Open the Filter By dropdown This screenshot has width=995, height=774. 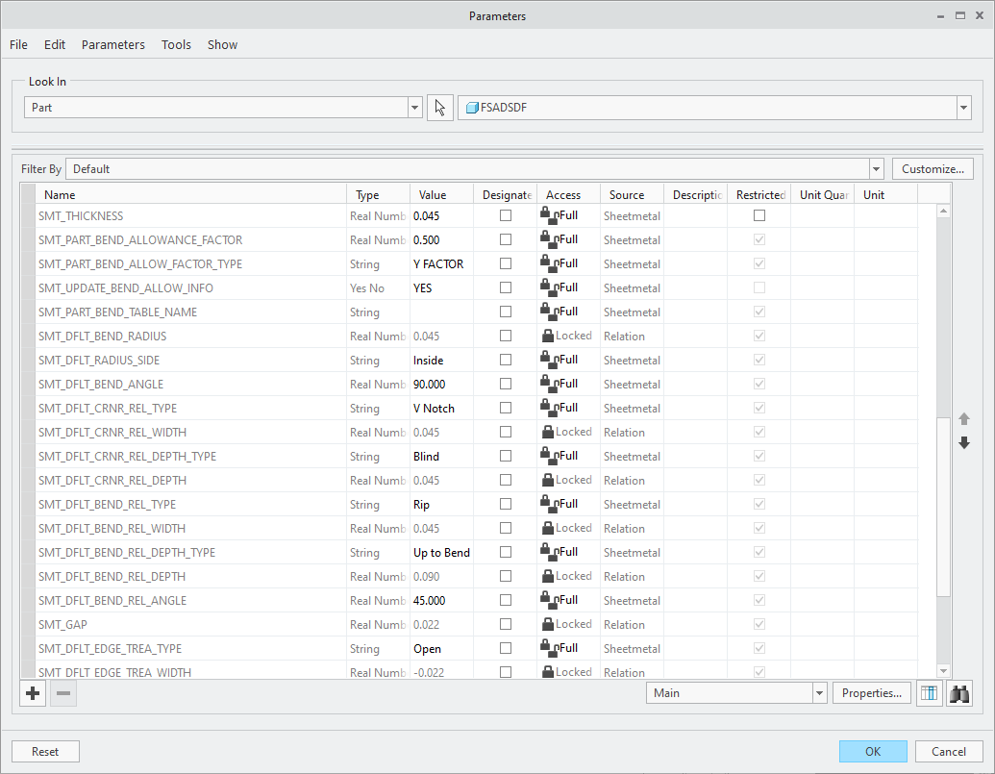coord(876,168)
